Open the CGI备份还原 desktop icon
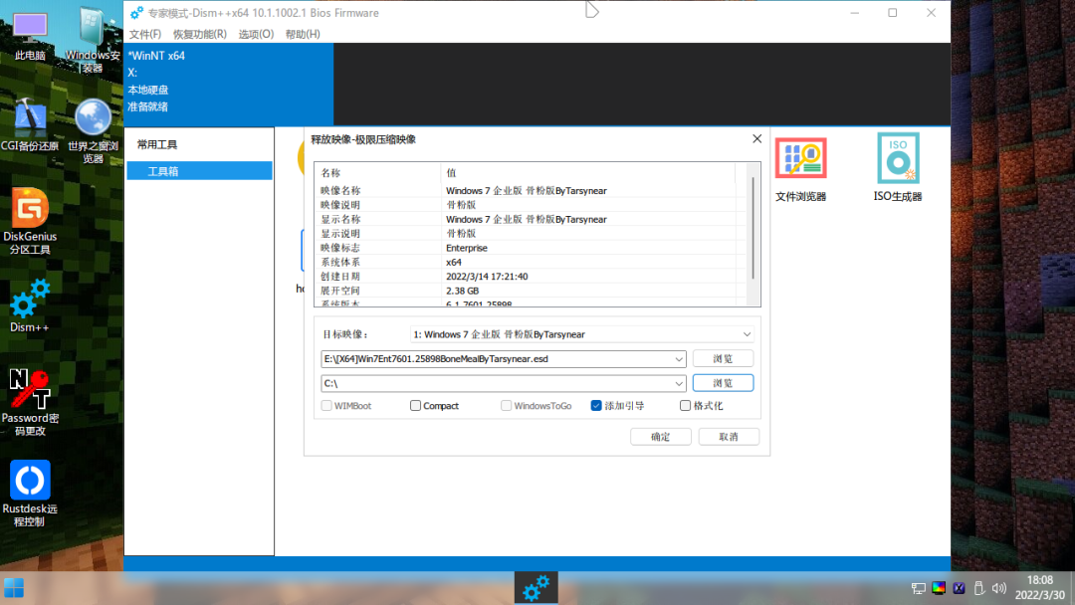Screen dimensions: 1075x605 (x=30, y=124)
